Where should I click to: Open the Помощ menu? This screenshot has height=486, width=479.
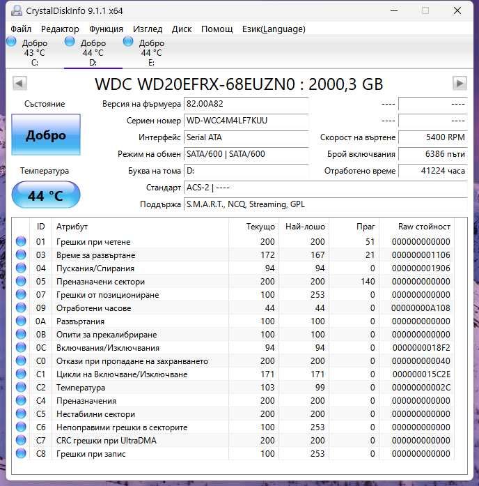[217, 29]
